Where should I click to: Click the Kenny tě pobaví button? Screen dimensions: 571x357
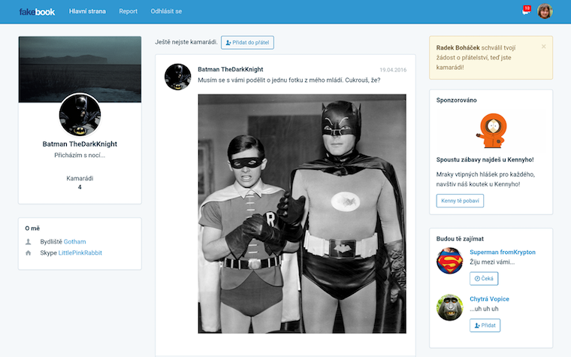point(460,201)
